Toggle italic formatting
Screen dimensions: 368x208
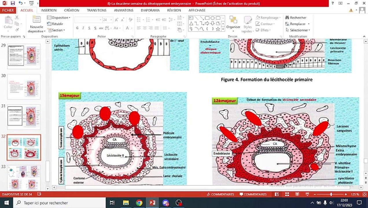click(x=83, y=28)
